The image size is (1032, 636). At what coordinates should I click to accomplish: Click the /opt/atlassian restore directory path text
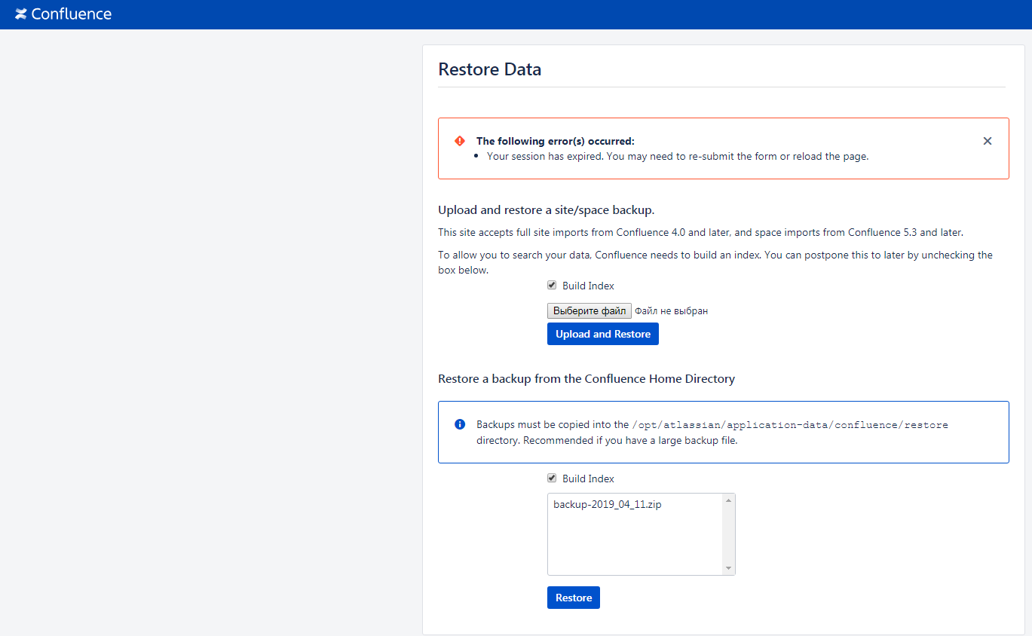(790, 425)
